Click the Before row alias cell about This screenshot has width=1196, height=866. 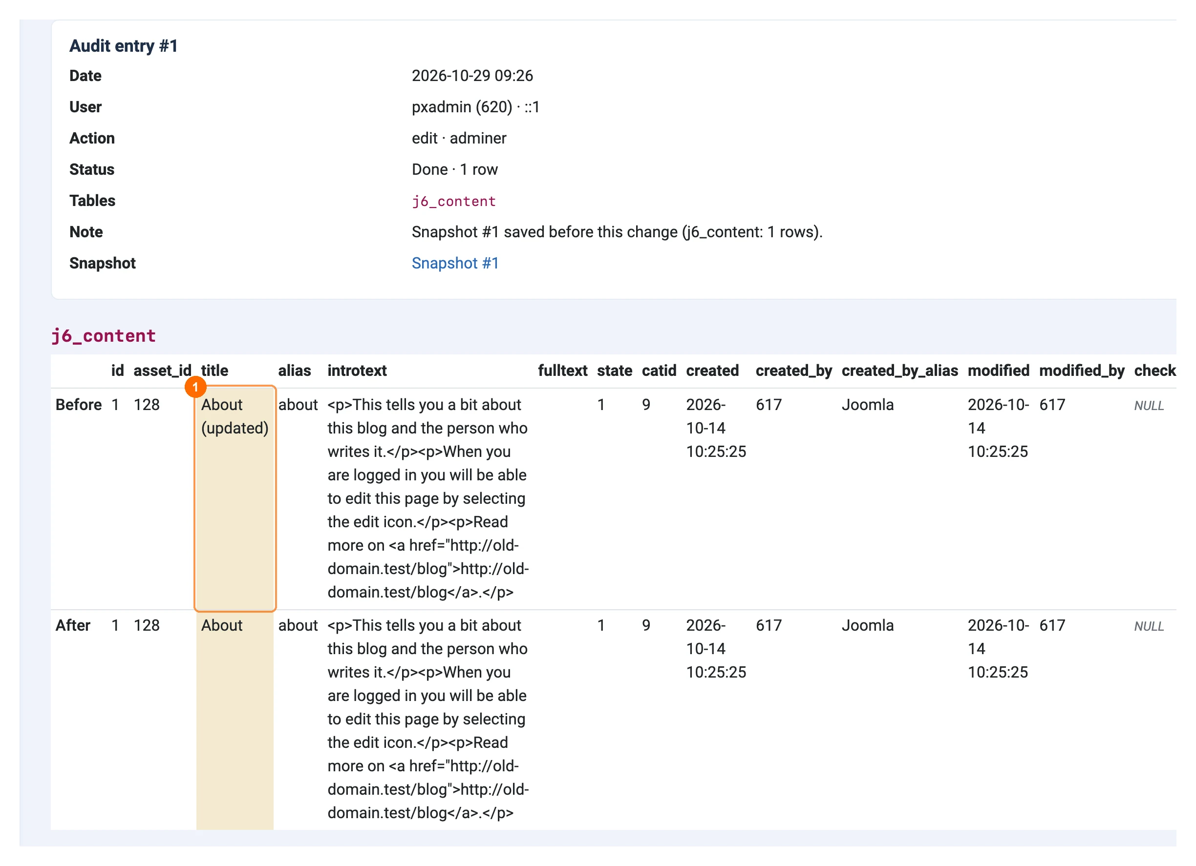(298, 405)
